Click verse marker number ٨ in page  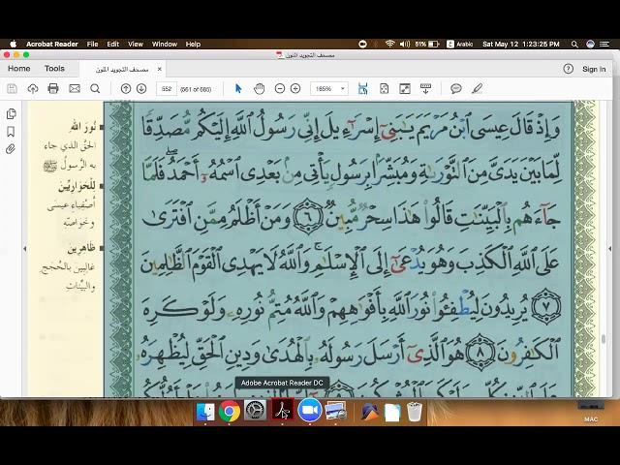(480, 352)
